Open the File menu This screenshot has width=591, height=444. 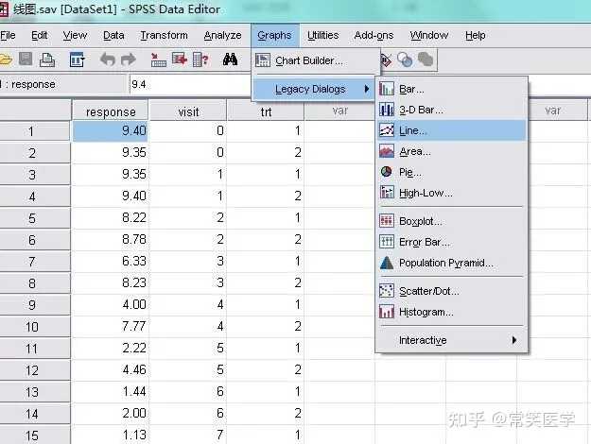[x=8, y=35]
